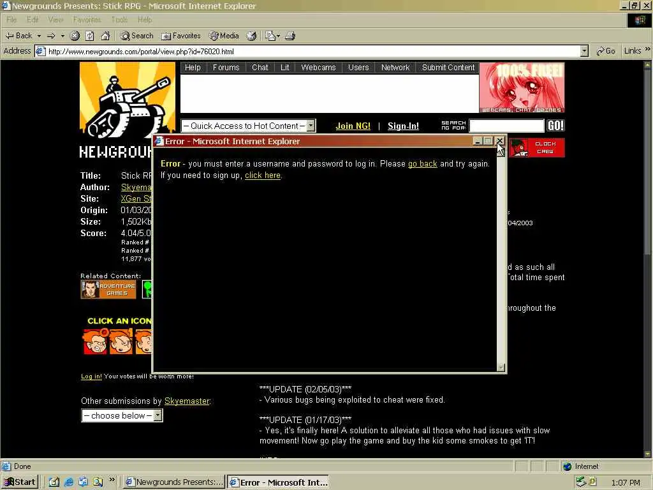Click Error window down scroll arrow
653x490 pixels.
501,367
